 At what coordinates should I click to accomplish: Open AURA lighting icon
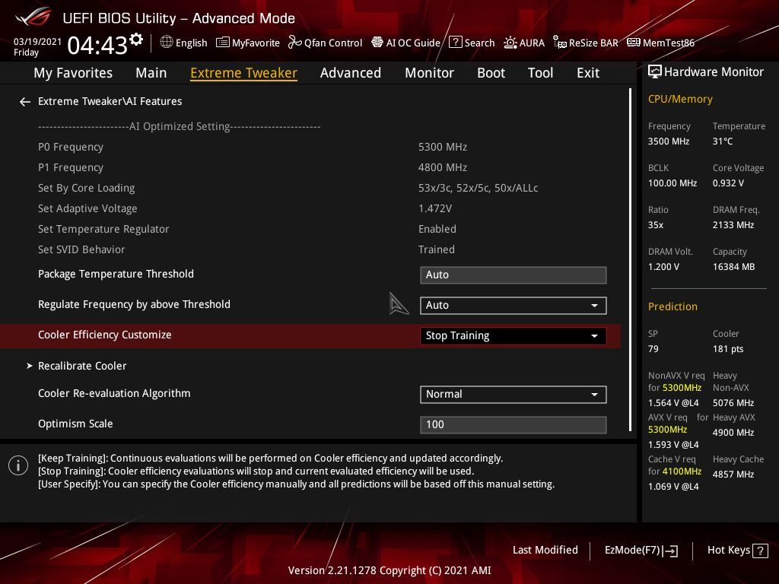click(x=510, y=43)
